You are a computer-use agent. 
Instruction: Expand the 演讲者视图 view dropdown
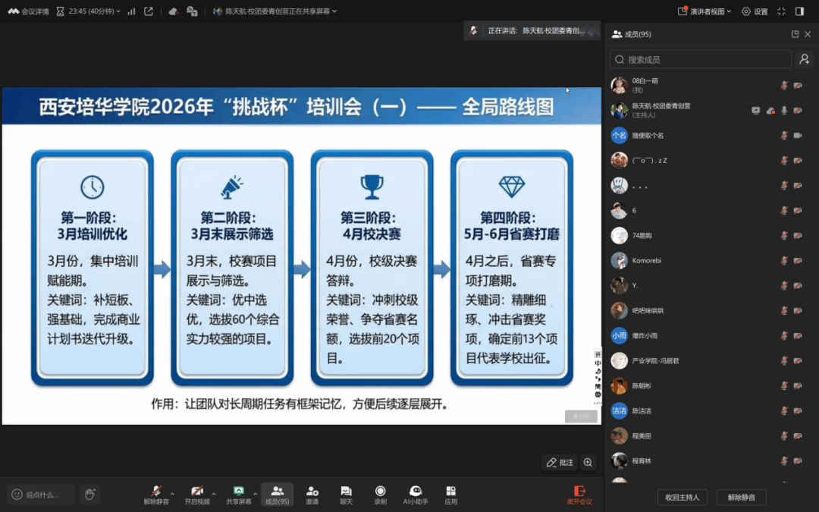click(704, 11)
